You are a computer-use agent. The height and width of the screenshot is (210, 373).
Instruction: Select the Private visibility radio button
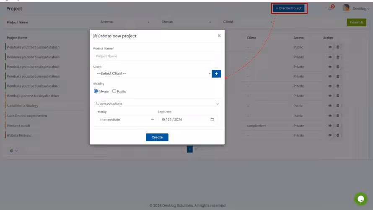[x=96, y=91]
